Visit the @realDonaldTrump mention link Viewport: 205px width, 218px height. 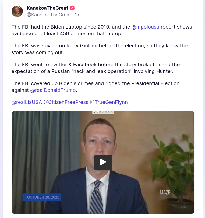[53, 90]
